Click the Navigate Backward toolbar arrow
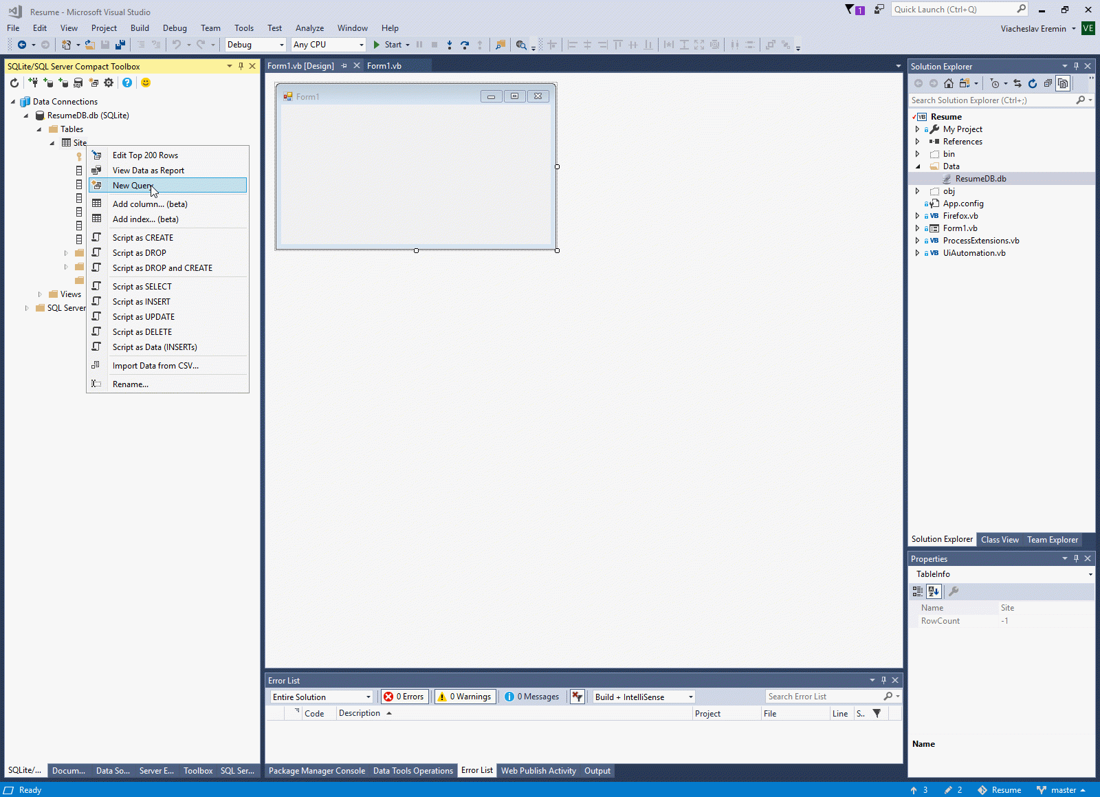Viewport: 1100px width, 797px height. point(22,45)
